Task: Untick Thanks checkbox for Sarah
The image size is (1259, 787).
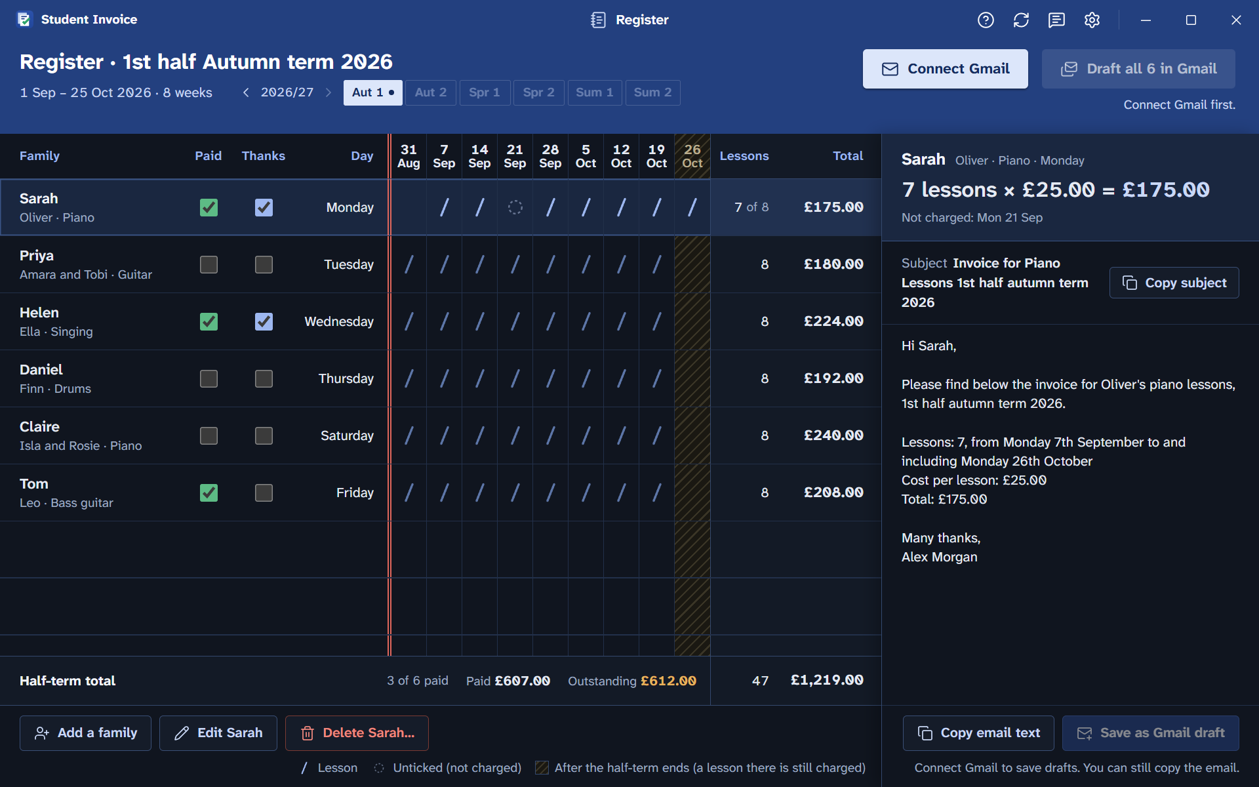Action: pos(264,207)
